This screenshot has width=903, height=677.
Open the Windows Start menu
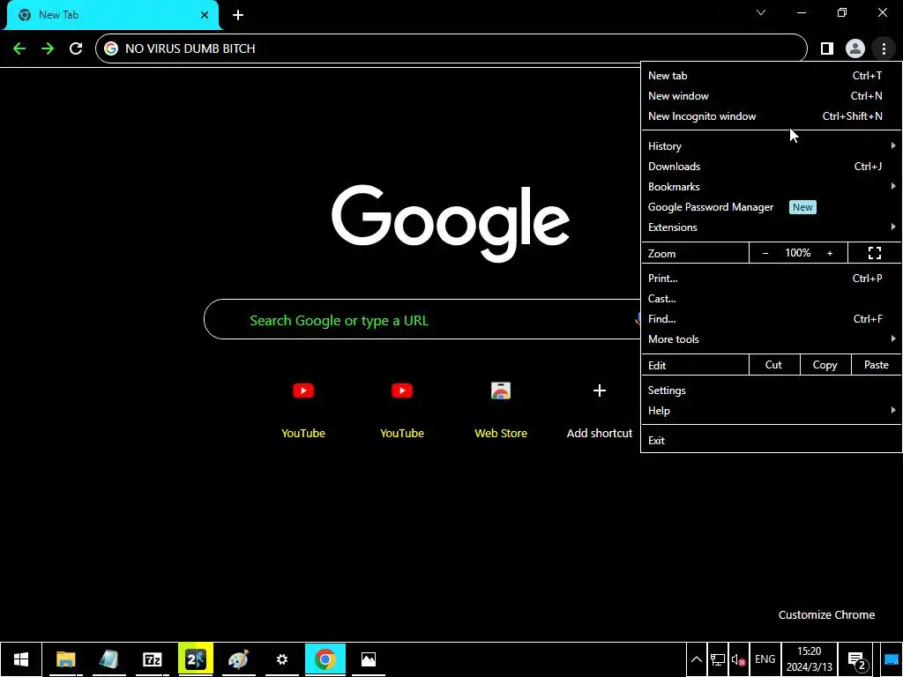tap(21, 659)
